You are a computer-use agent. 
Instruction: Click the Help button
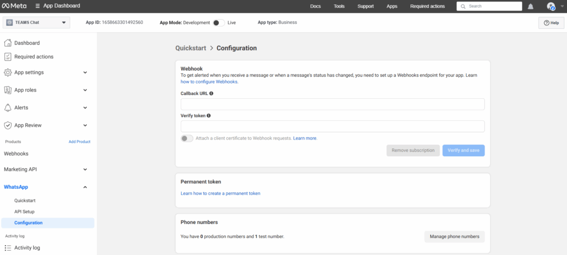click(551, 23)
